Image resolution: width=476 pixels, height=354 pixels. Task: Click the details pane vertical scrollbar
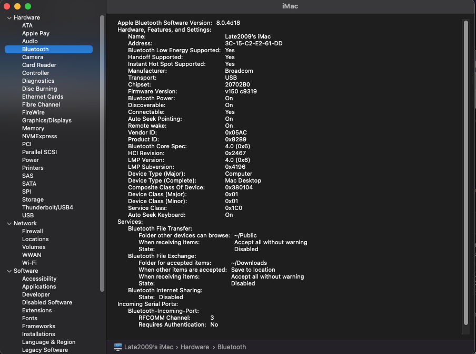(466, 173)
